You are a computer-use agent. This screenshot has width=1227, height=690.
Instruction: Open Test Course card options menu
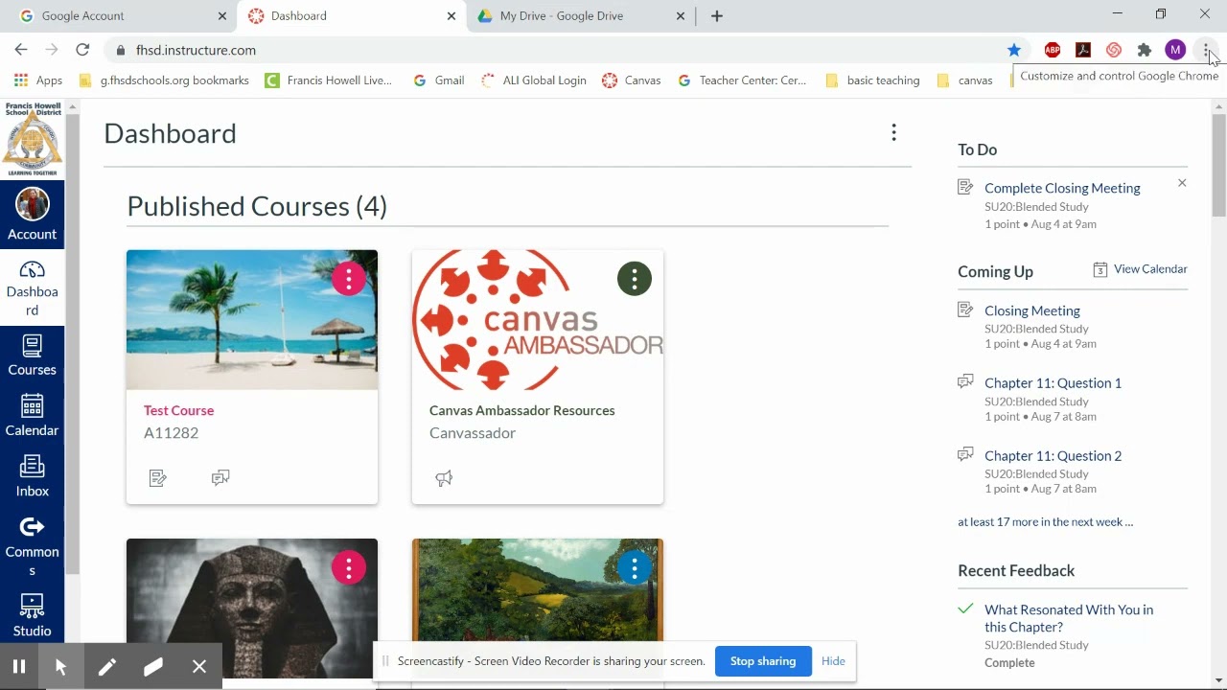[x=349, y=279]
